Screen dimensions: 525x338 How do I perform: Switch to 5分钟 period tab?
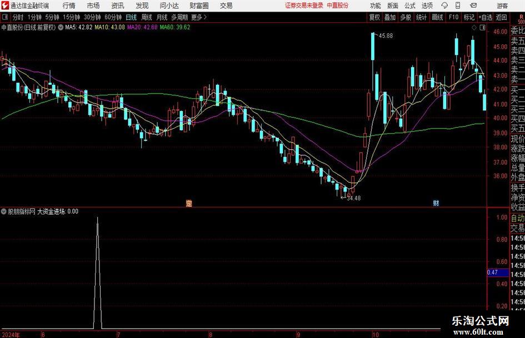[52, 17]
